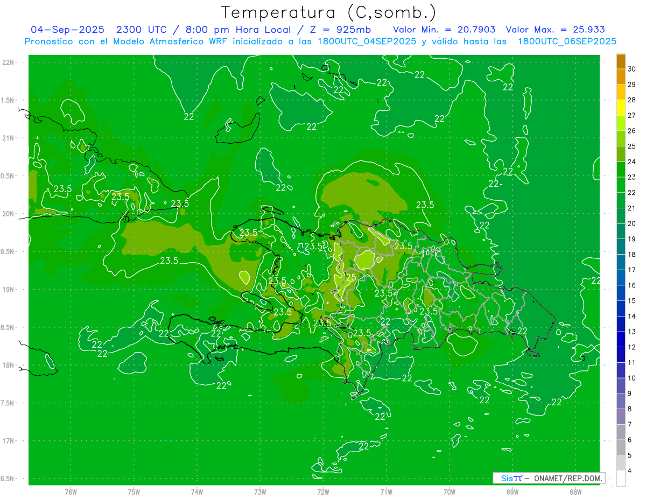Select the 'Z = 925mb' level label
Viewport: 646px width, 499px height.
point(339,30)
